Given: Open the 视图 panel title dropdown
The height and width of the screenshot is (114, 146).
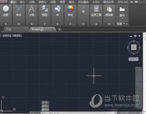Looking at the screenshot, I should tap(124, 24).
